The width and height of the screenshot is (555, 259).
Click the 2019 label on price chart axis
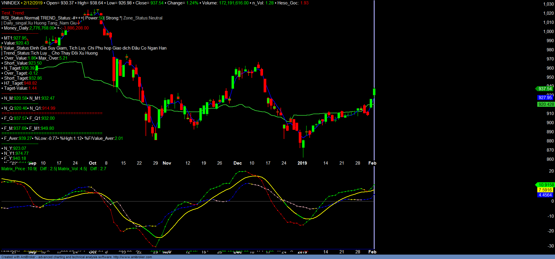302,163
